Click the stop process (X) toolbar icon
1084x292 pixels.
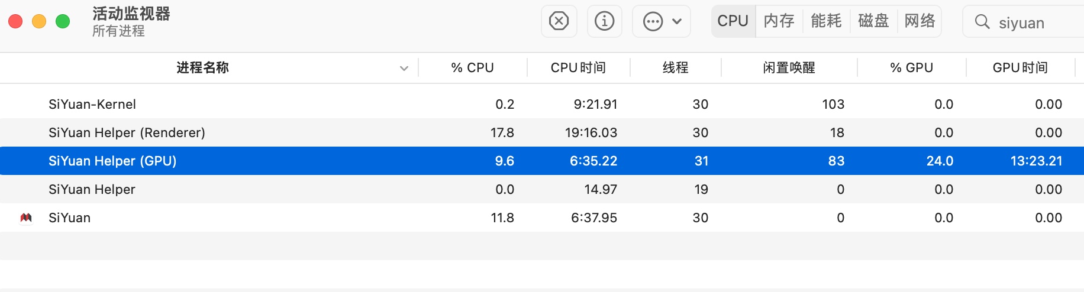pos(559,21)
